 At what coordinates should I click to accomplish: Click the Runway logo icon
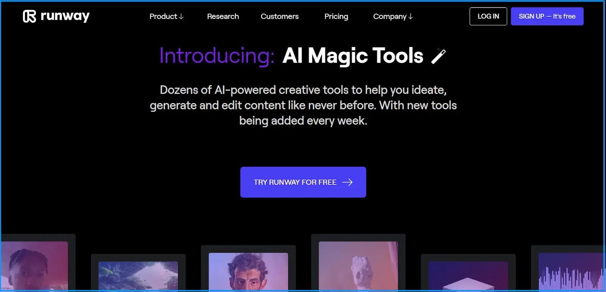point(30,16)
